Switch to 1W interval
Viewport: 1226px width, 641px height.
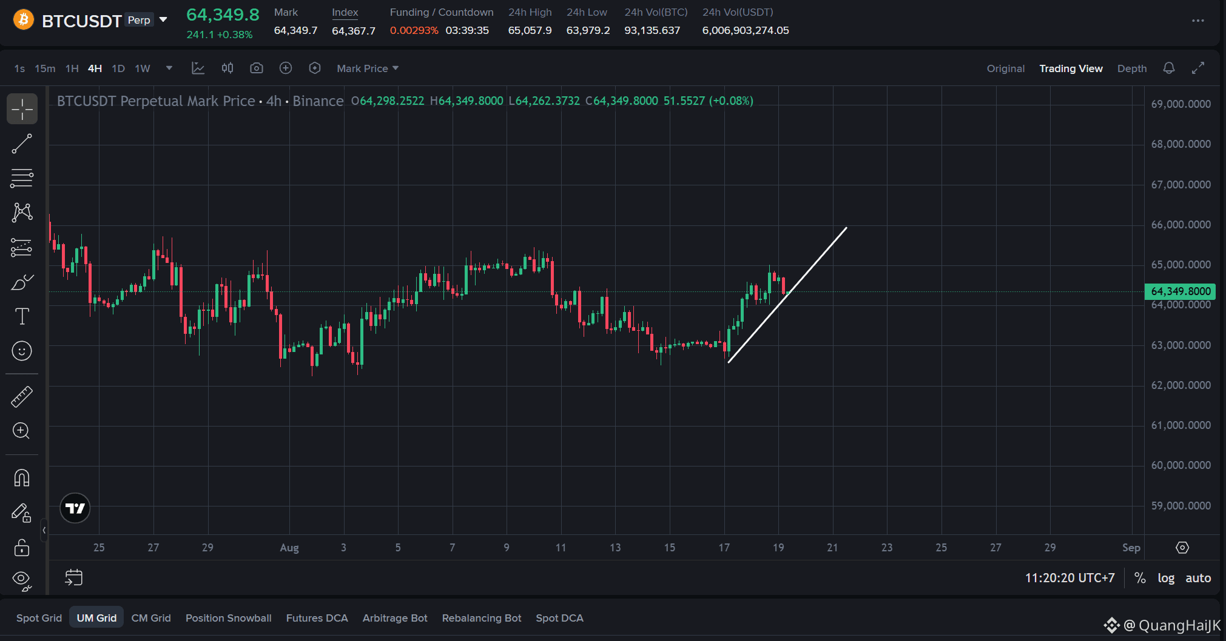143,68
